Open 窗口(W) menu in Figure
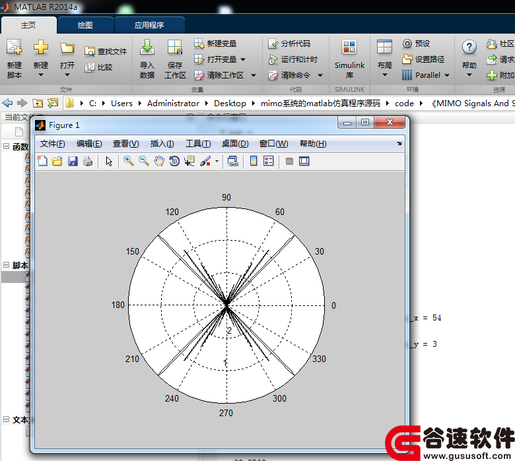 (x=273, y=144)
